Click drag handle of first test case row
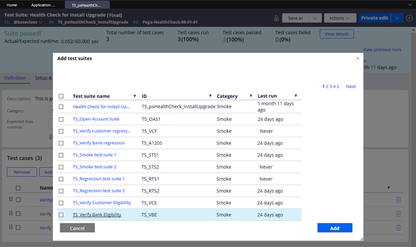 (x=10, y=200)
